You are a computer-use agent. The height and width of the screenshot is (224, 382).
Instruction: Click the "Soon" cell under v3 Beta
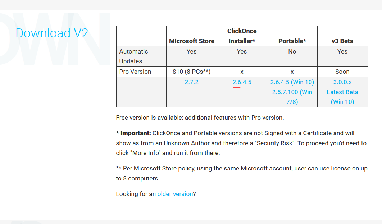[x=342, y=72]
